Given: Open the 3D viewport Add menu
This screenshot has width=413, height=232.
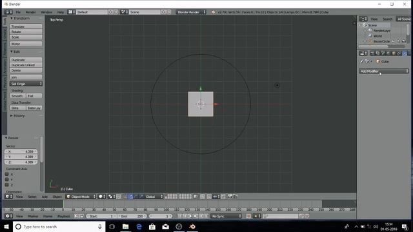Looking at the screenshot, I should 45,197.
